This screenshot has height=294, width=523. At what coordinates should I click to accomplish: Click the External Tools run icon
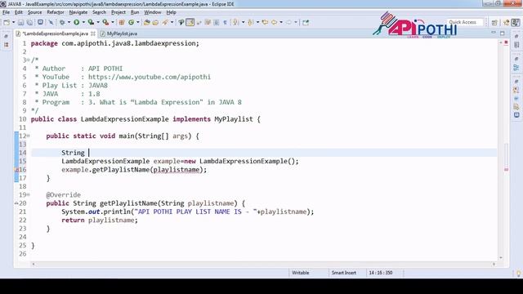pos(105,22)
